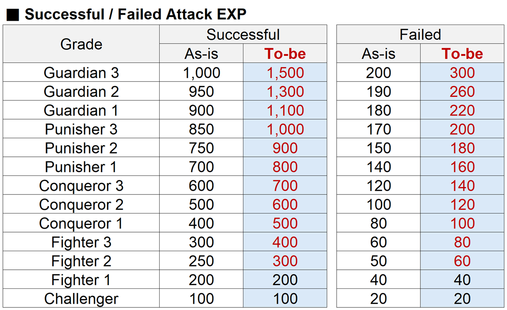This screenshot has height=310, width=507.
Task: Select the Punisher 2 Successful As-is value 750
Action: click(x=202, y=148)
